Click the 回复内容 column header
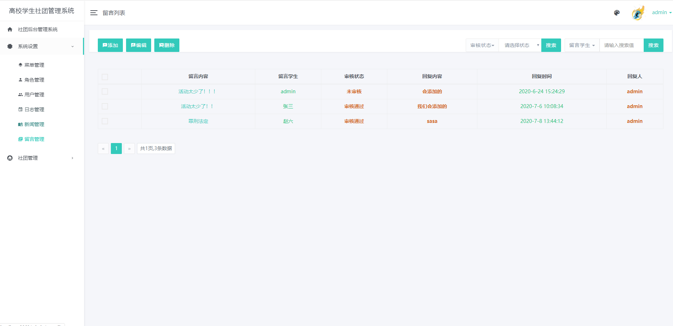Viewport: 673px width, 326px height. pos(432,76)
